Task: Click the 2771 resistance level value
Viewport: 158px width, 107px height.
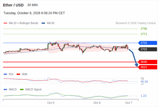Action: pos(144,34)
